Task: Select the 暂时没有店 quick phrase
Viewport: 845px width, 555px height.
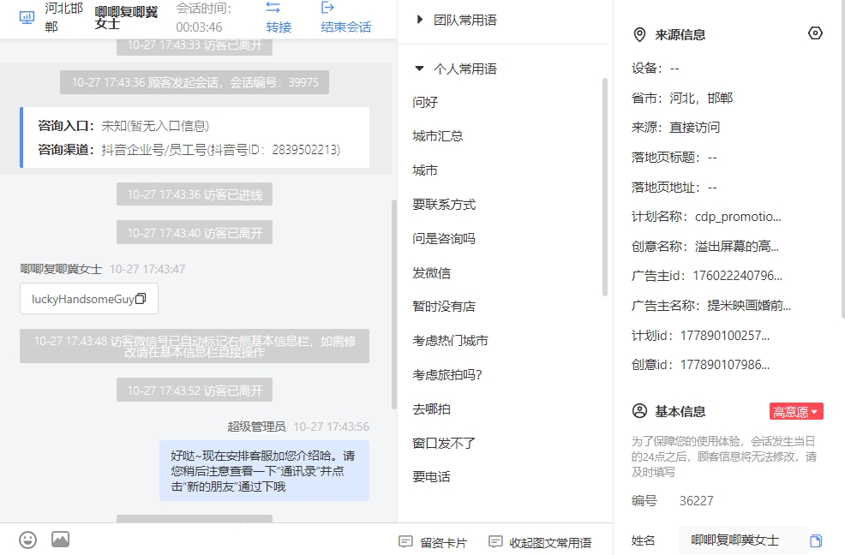Action: (444, 306)
